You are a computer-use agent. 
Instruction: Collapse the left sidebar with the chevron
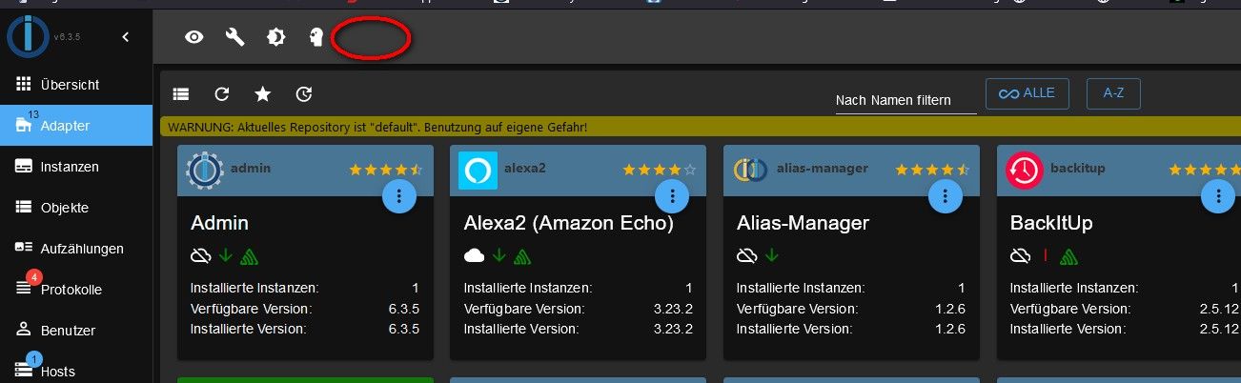[x=126, y=37]
